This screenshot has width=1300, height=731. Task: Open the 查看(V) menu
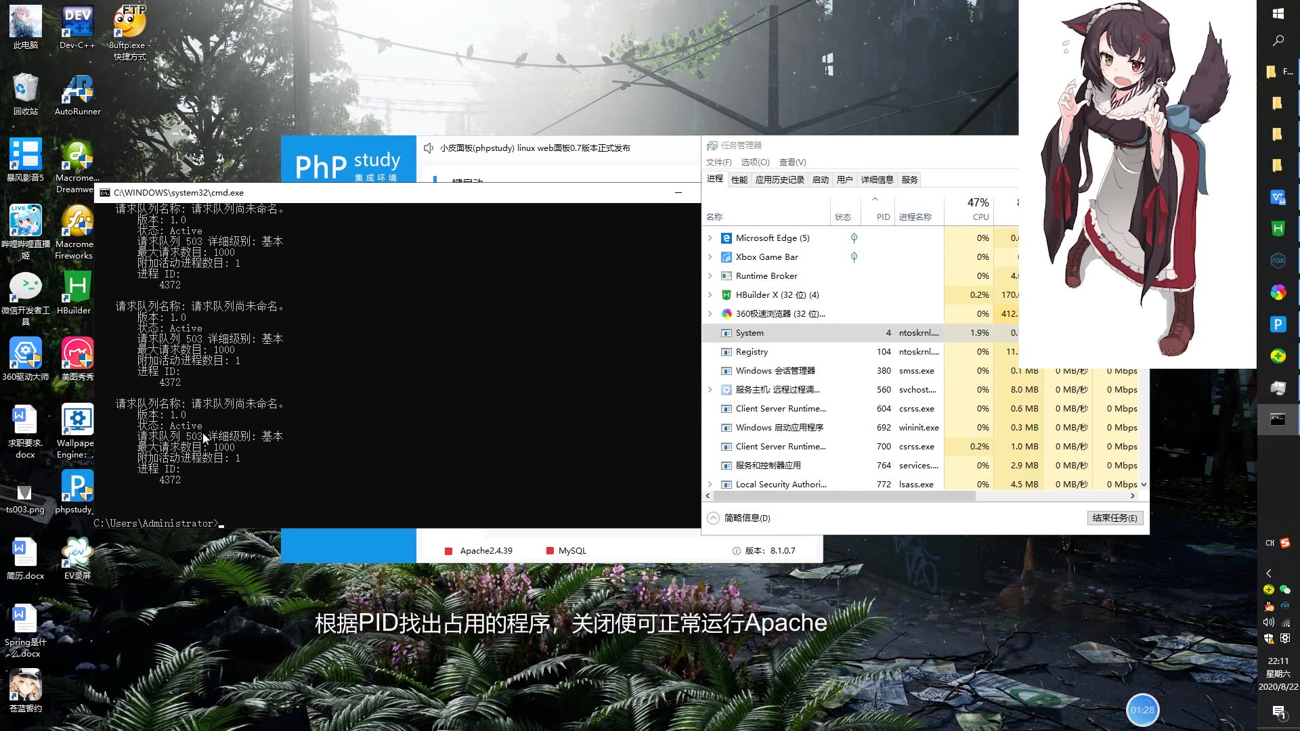point(792,162)
